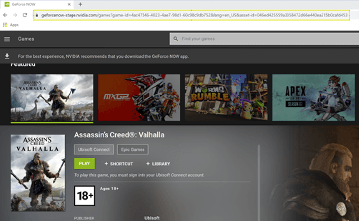Click the plus icon beside SHORTCUT

click(x=106, y=163)
